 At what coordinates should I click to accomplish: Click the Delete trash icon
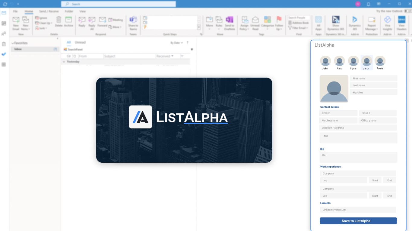point(59,20)
